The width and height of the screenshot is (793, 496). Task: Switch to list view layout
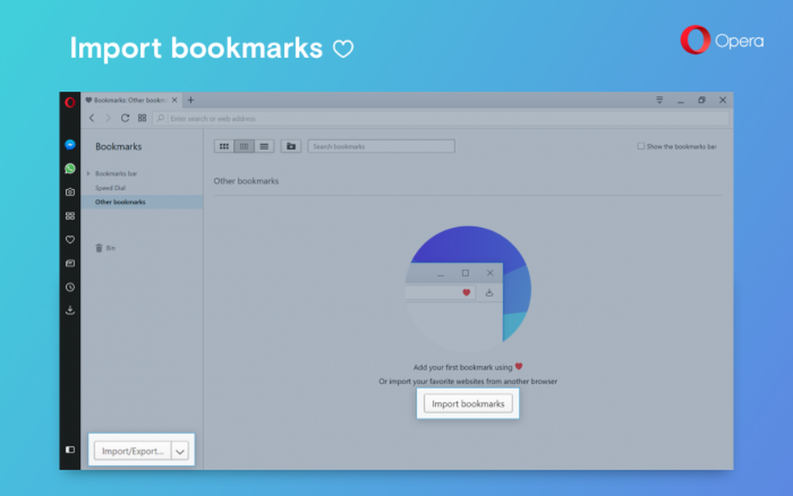click(x=264, y=146)
